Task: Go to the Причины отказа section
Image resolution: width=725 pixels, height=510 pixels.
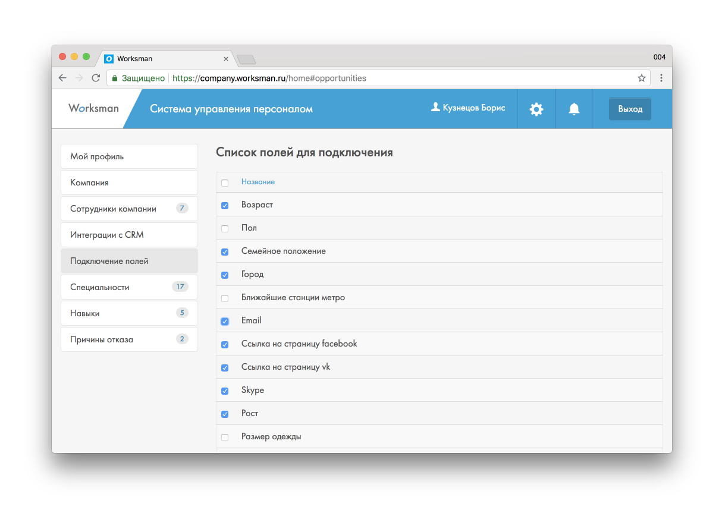Action: click(129, 339)
